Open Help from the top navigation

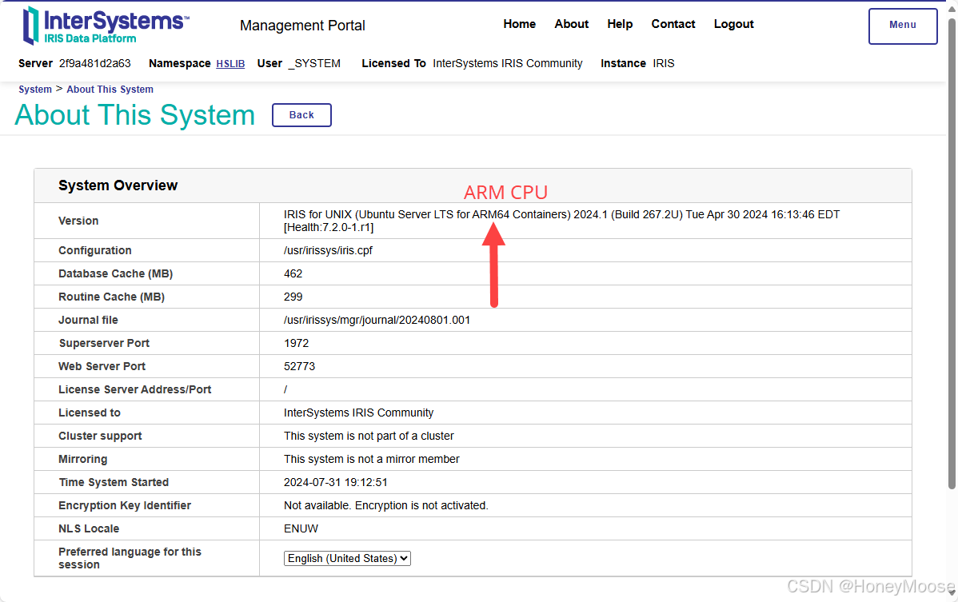point(620,24)
